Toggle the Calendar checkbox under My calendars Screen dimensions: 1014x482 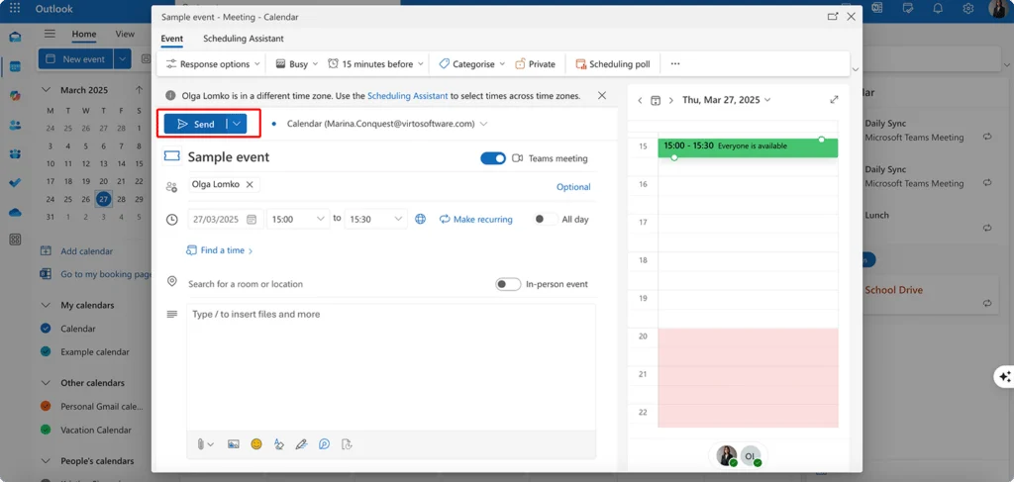click(46, 329)
